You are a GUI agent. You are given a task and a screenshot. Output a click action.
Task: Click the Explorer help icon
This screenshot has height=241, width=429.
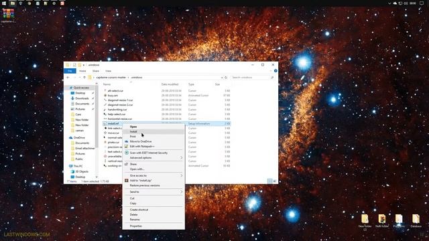[275, 71]
